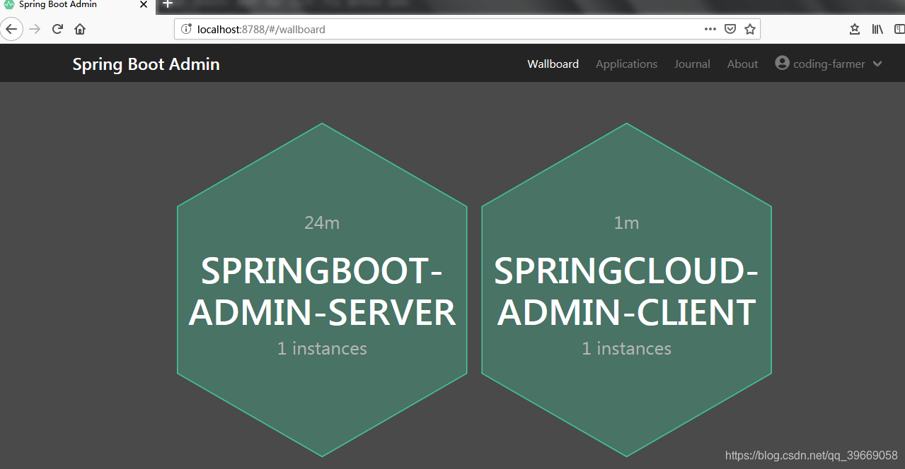
Task: Click the 1m uptime text
Action: tap(626, 222)
